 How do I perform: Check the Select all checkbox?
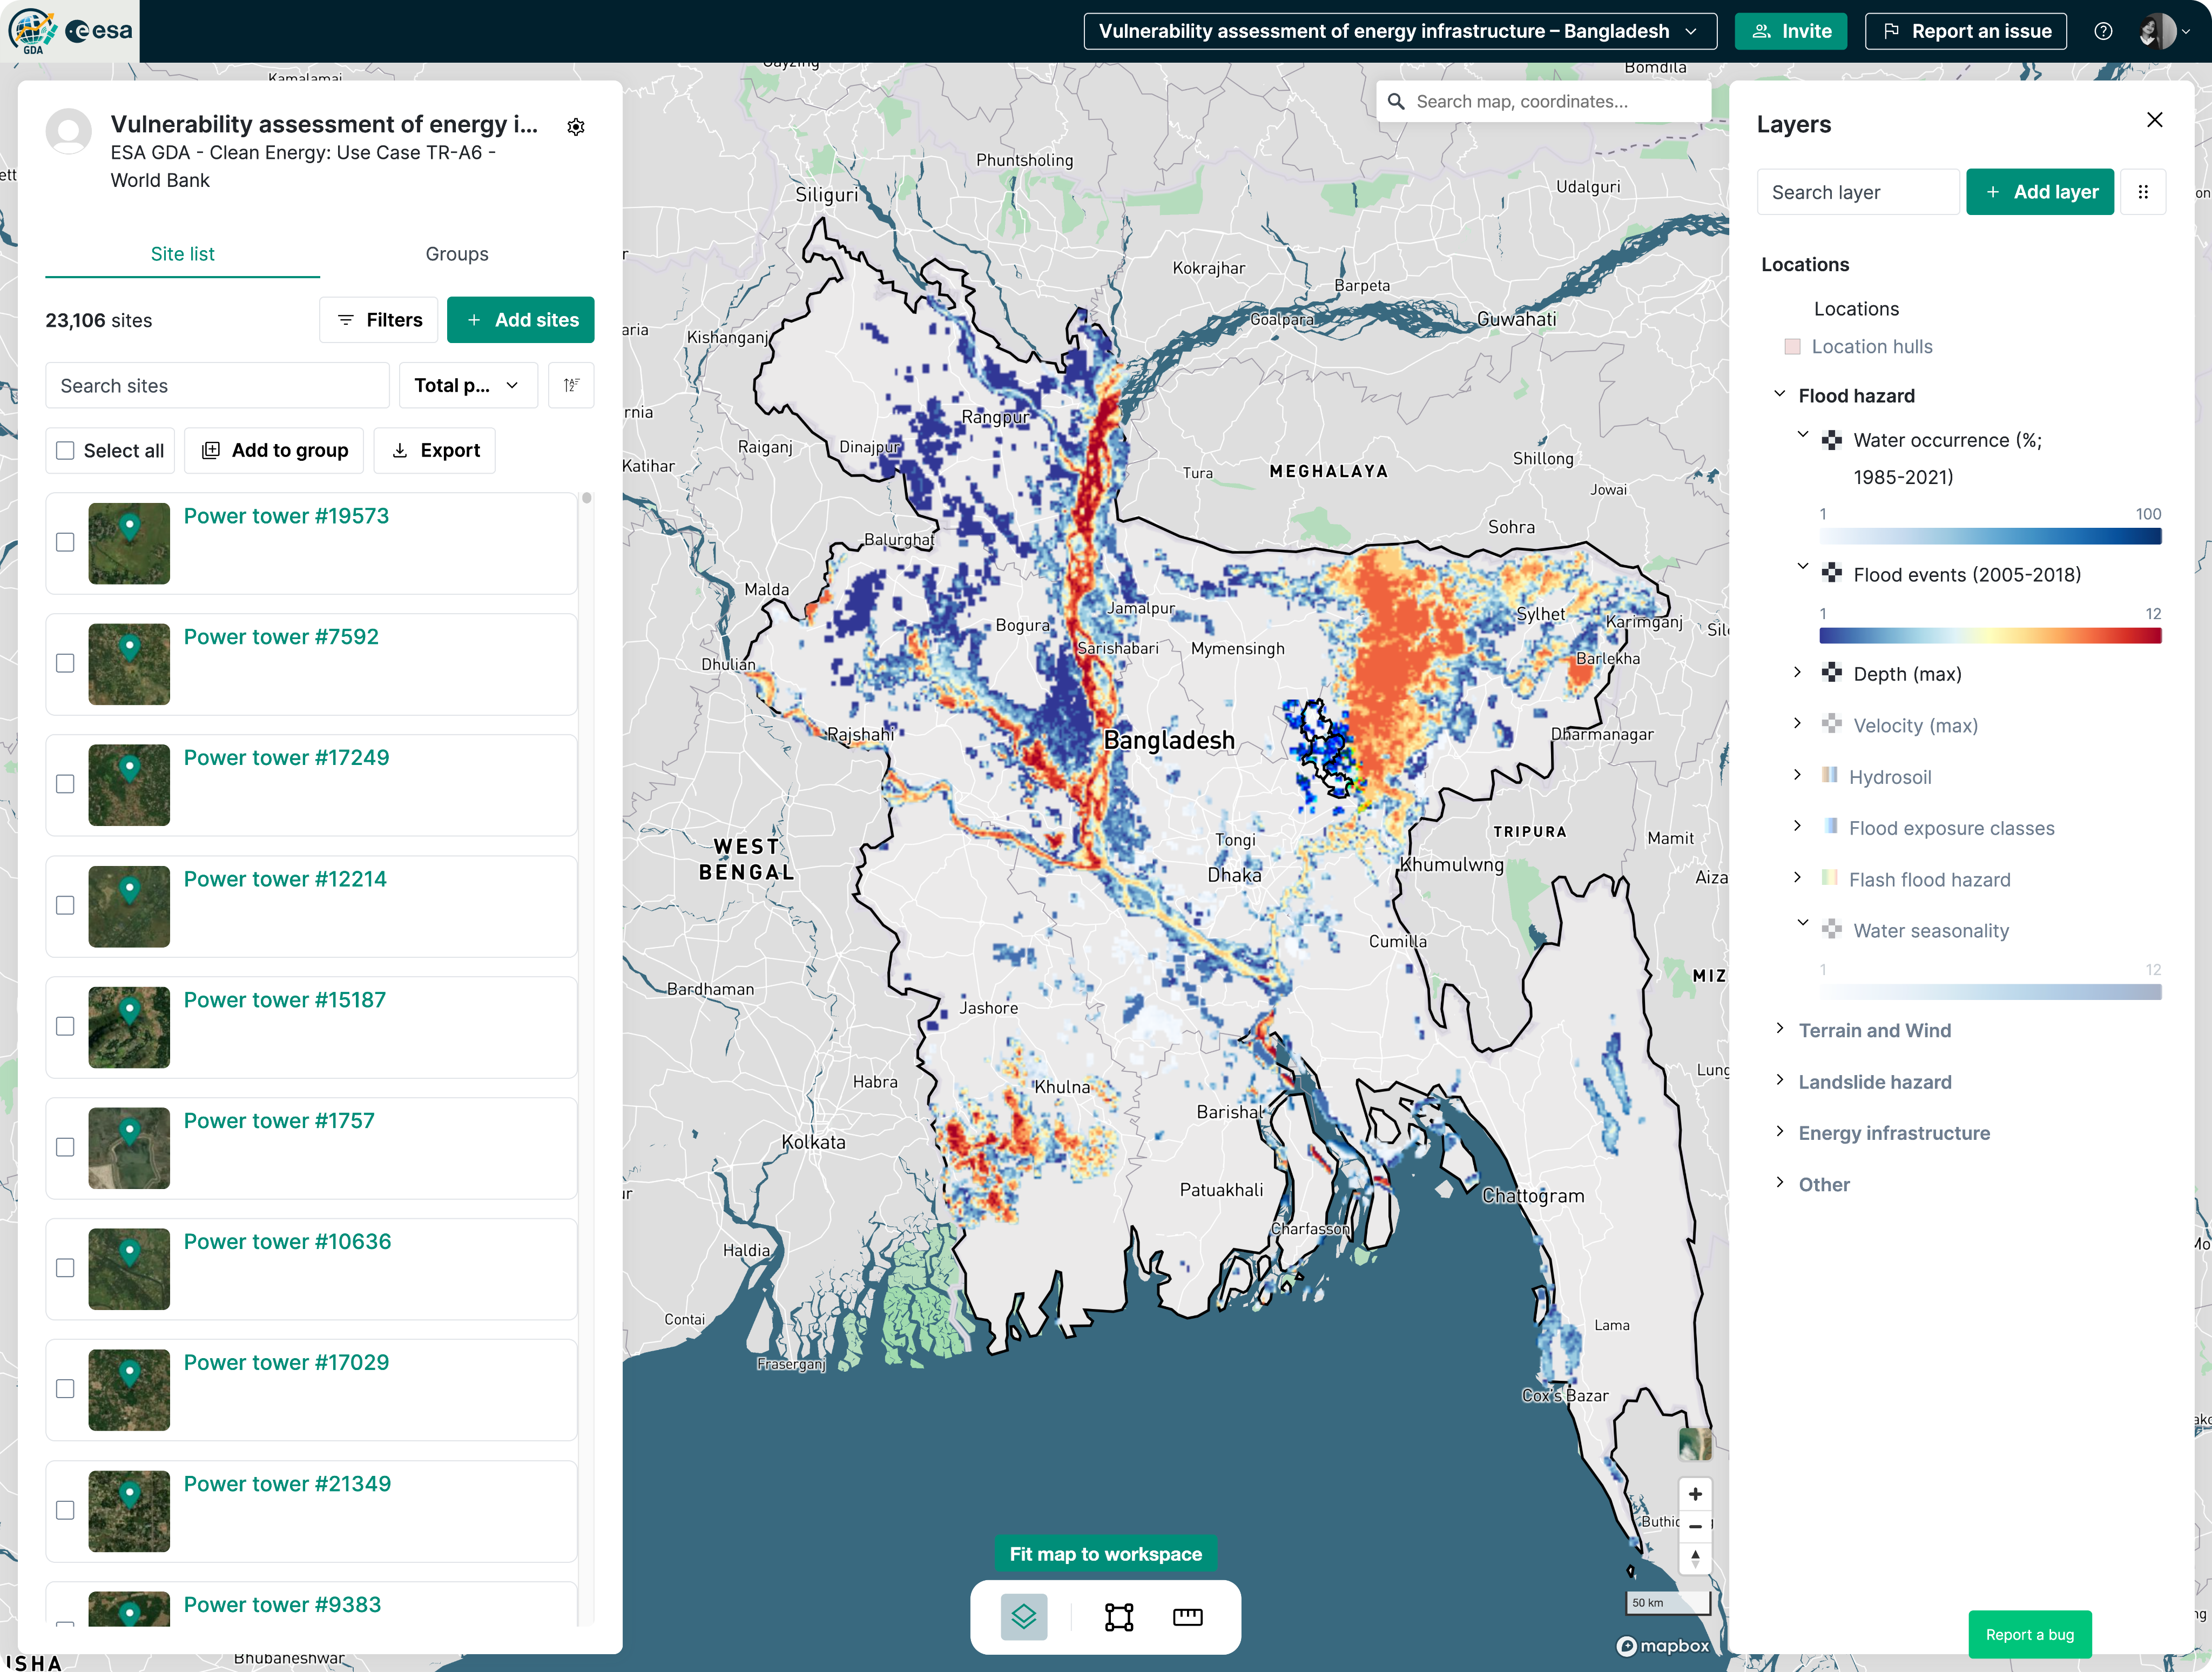(x=66, y=450)
